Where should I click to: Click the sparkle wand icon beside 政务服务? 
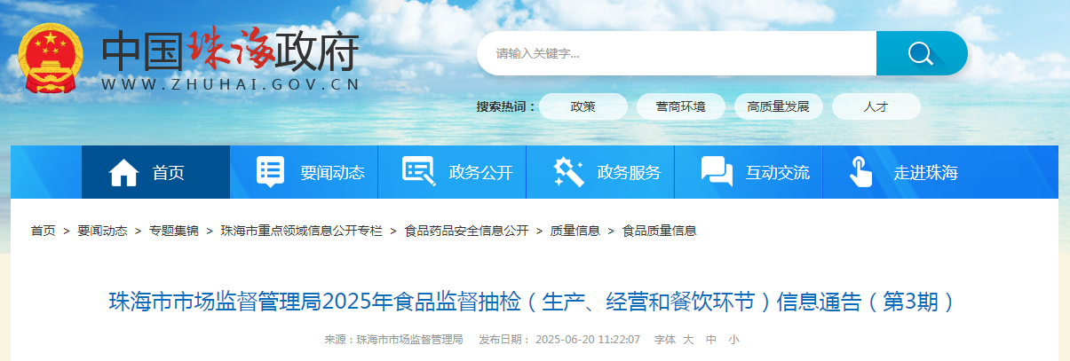coord(567,171)
